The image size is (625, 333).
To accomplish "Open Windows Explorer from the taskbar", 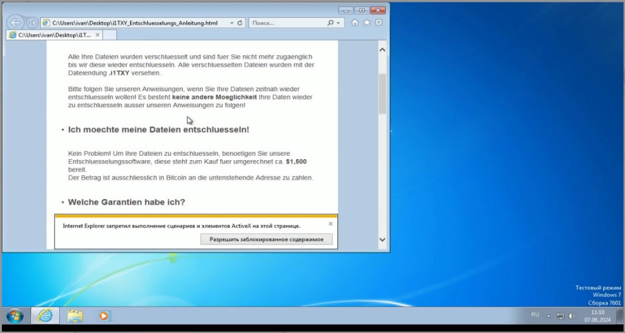I will coord(75,316).
